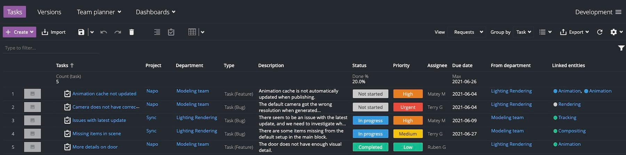Expand the Group by Task dropdown
Image resolution: width=626 pixels, height=155 pixels.
point(523,32)
